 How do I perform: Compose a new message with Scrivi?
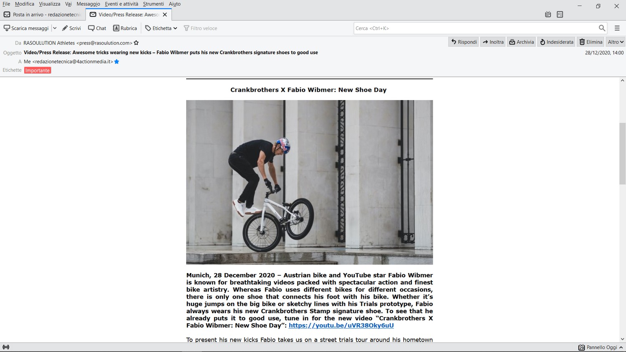point(71,28)
